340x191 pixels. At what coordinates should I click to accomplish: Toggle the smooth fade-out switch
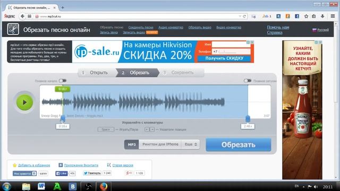(248, 81)
